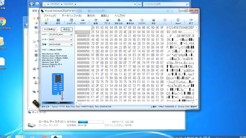Click ASCII text ..P ..G41MTS2P.B
Image resolution: width=246 pixels, height=138 pixels.
(x=180, y=36)
